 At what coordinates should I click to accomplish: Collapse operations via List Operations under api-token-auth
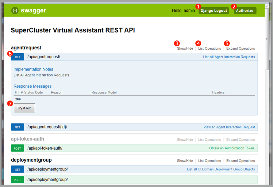[x=210, y=139]
